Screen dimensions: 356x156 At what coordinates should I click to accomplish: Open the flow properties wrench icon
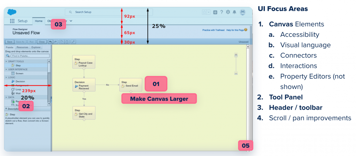tap(73, 42)
